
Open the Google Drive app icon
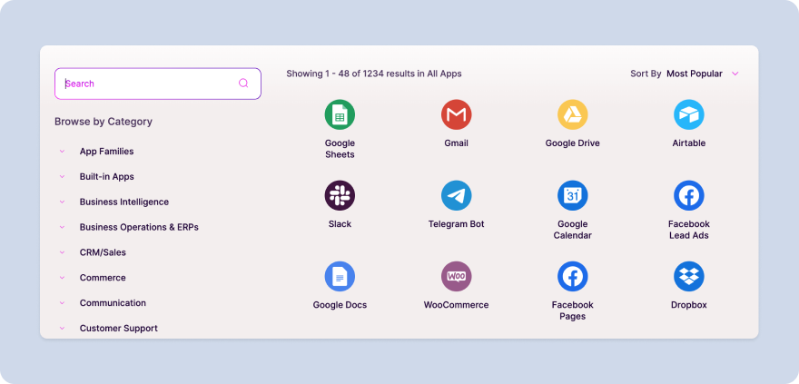click(x=572, y=115)
